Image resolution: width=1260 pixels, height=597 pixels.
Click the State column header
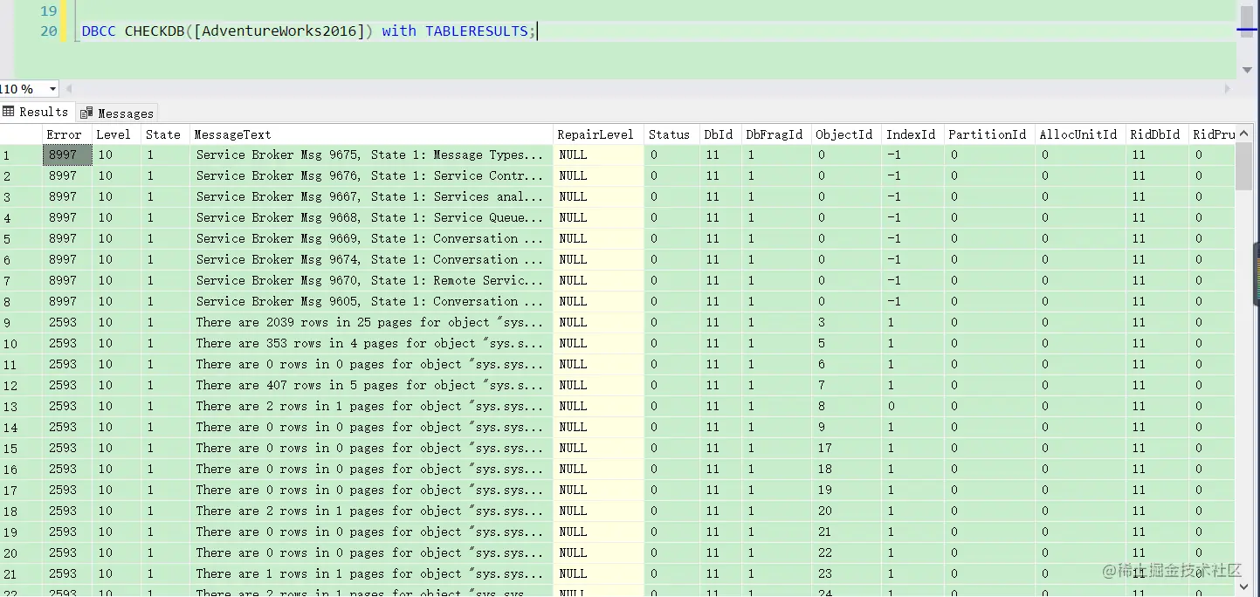click(165, 134)
